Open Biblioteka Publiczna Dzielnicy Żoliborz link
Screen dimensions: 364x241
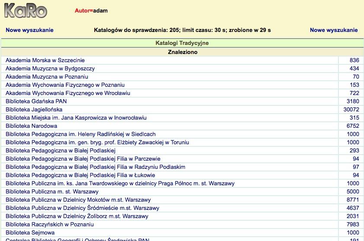77,216
